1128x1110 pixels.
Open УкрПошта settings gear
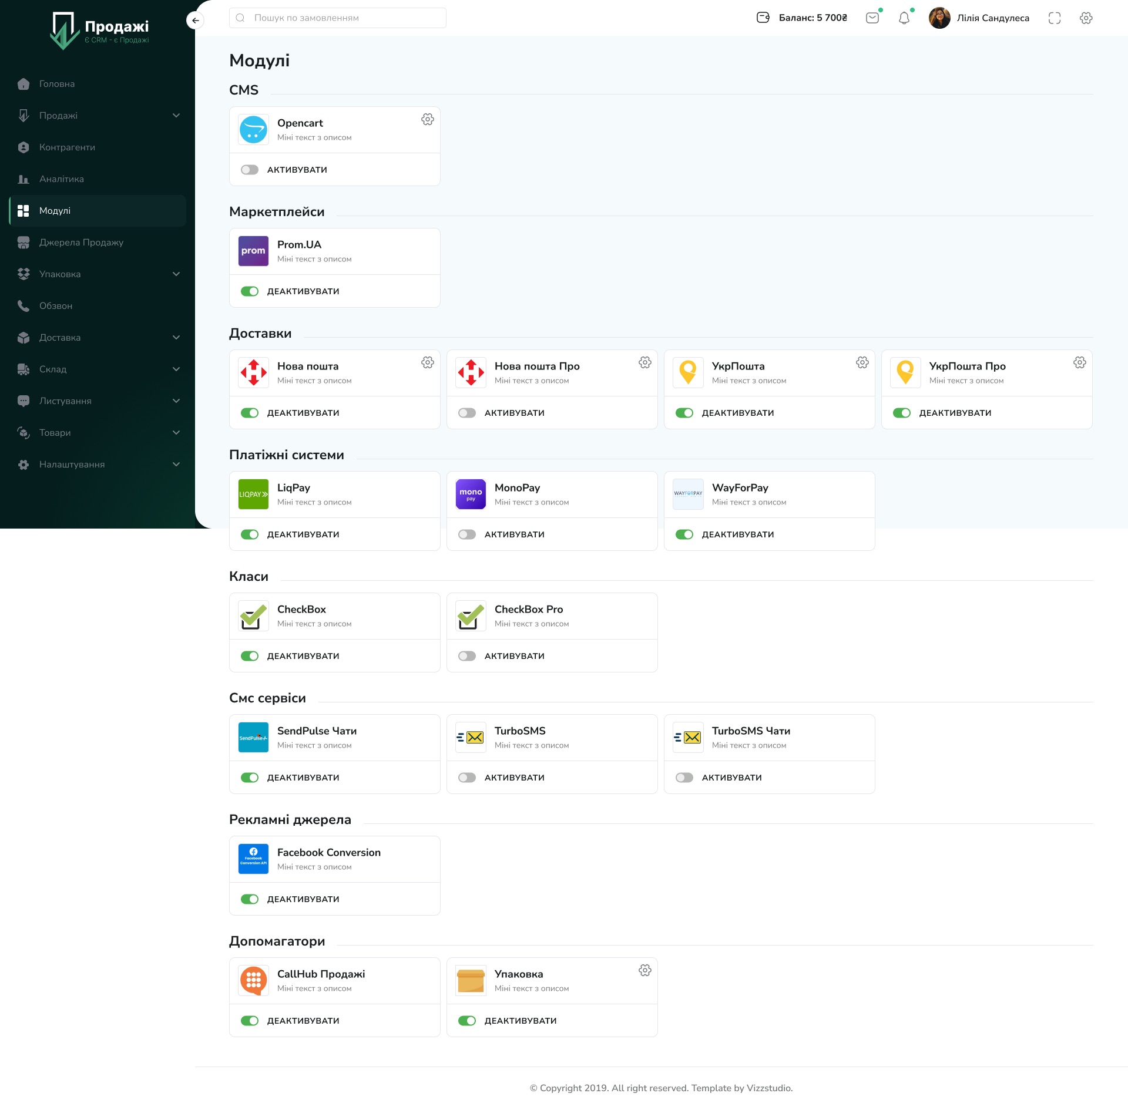pos(862,362)
